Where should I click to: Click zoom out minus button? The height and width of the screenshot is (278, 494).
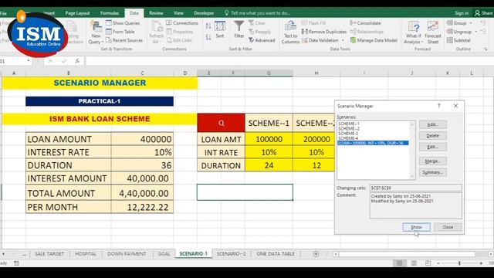[438, 263]
